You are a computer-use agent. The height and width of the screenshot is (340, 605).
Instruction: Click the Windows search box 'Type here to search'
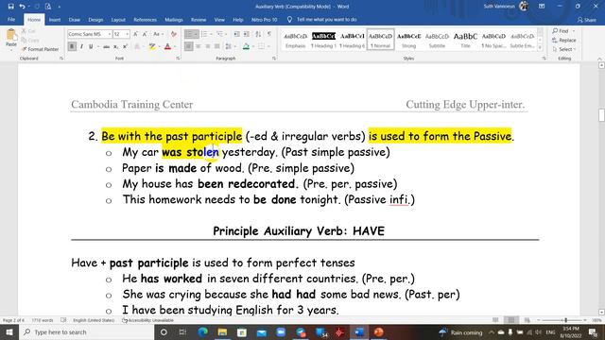click(86, 331)
